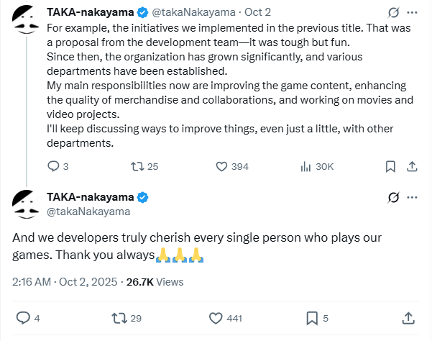Open Grok icon on first tweet
Viewport: 432px width, 341px height.
[x=393, y=12]
